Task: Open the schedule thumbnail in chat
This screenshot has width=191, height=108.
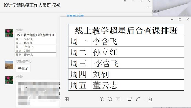Action: [35, 45]
